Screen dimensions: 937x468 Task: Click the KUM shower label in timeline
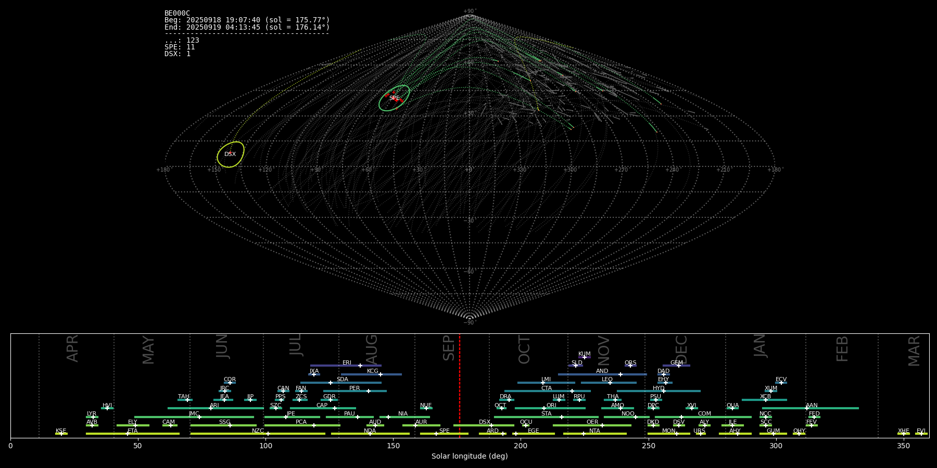pos(585,354)
